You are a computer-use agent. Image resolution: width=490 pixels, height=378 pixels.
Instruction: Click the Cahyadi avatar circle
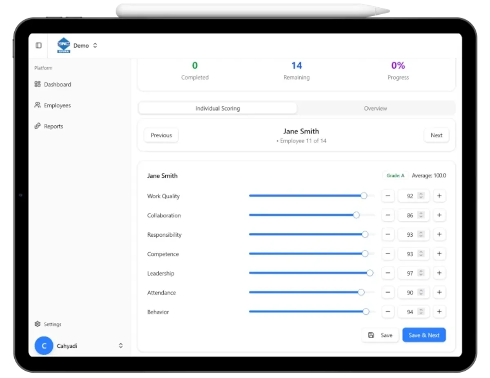point(44,346)
